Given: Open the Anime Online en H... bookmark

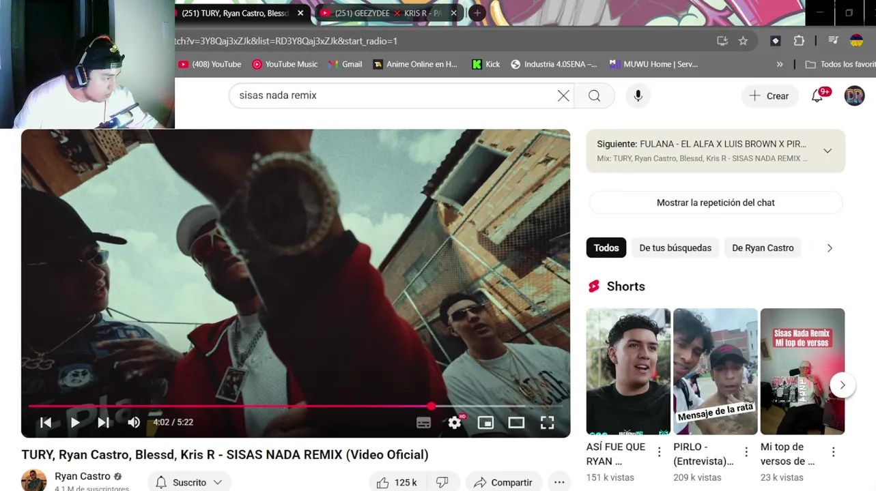Looking at the screenshot, I should click(x=415, y=64).
